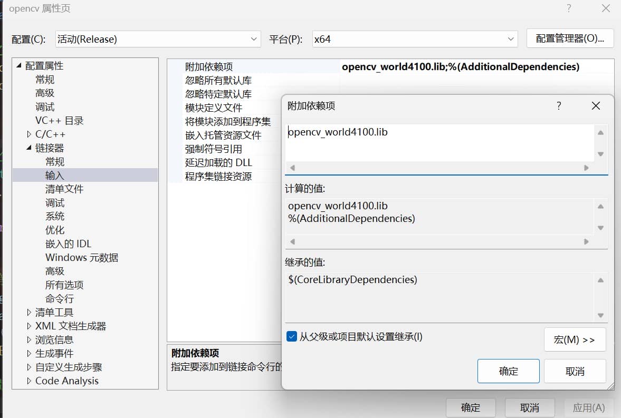Click the help question mark in 附加依赖项 dialog

click(x=559, y=106)
